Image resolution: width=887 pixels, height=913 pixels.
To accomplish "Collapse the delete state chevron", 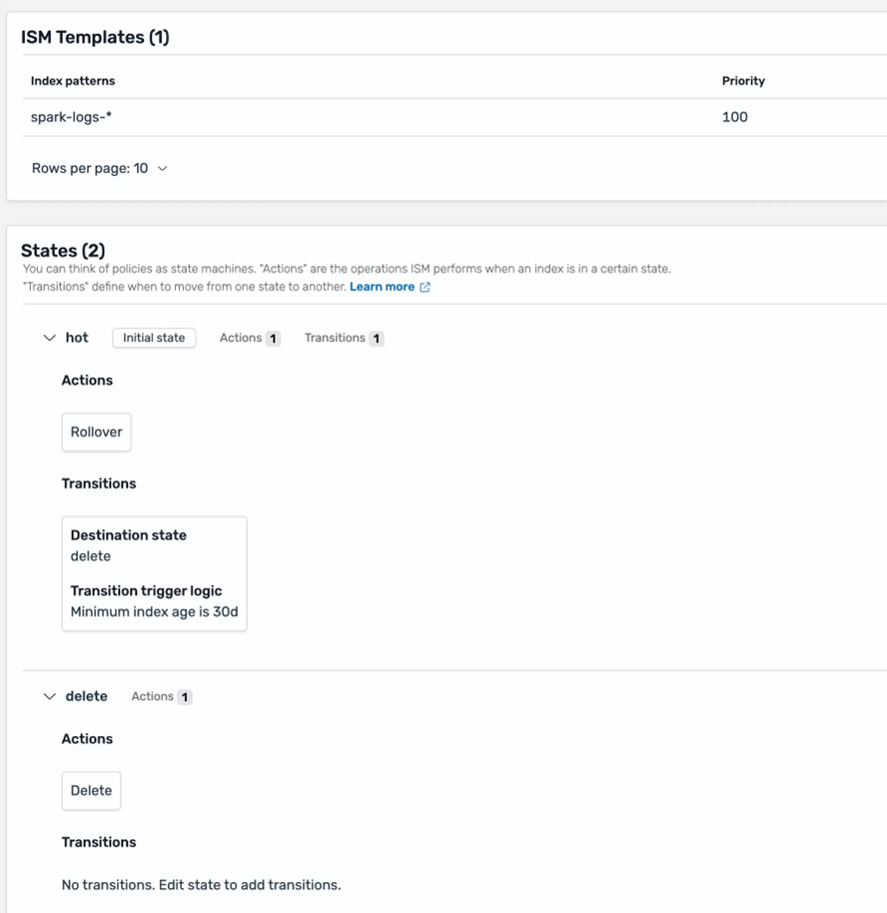I will tap(49, 697).
